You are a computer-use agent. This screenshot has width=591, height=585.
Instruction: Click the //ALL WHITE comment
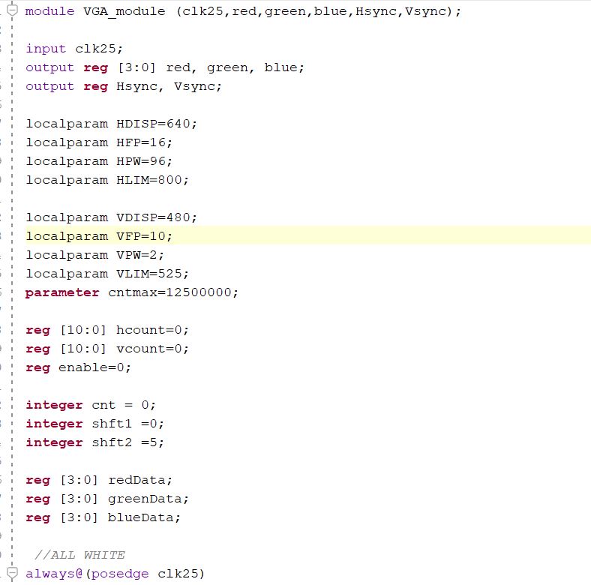79,555
